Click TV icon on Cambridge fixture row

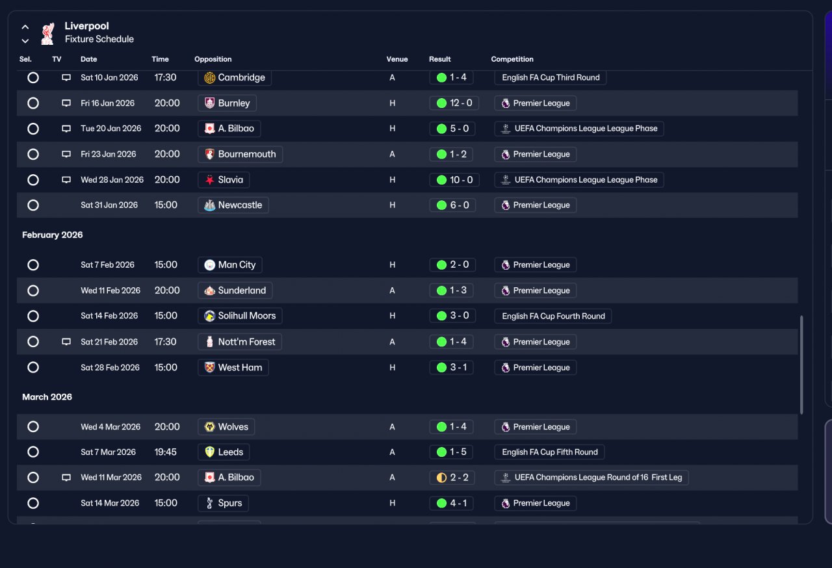(66, 77)
